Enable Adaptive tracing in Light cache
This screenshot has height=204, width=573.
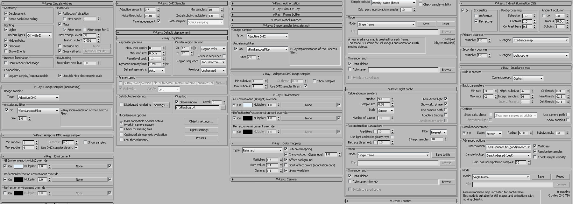pyautogui.click(x=446, y=115)
